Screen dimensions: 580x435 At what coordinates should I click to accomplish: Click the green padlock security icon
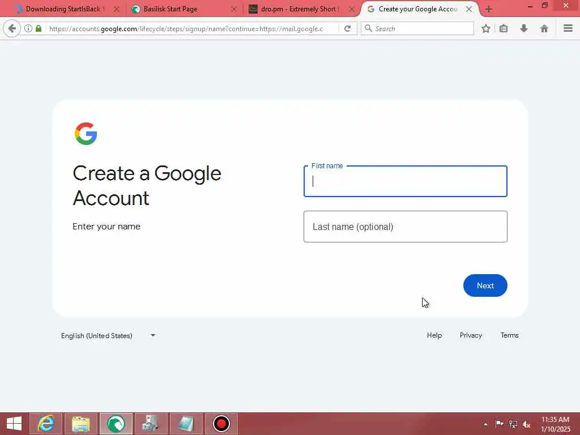pos(39,28)
